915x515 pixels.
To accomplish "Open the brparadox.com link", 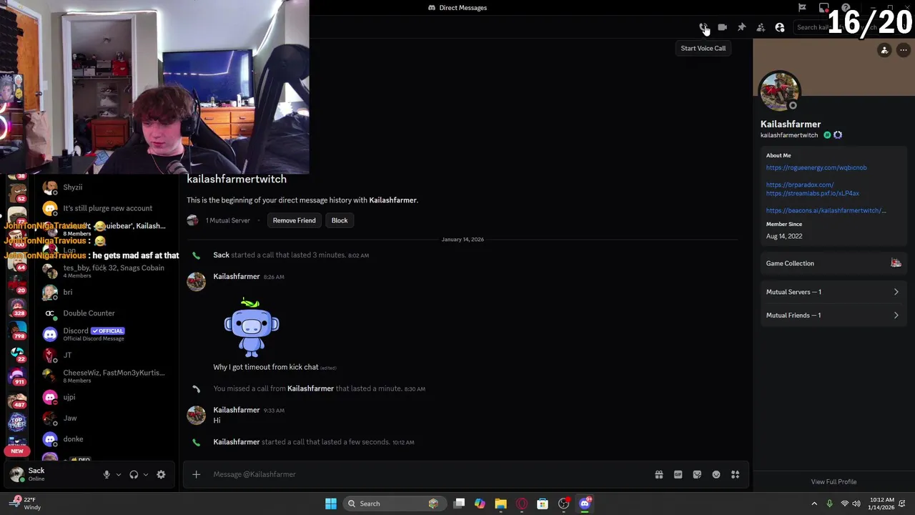I will (x=800, y=185).
